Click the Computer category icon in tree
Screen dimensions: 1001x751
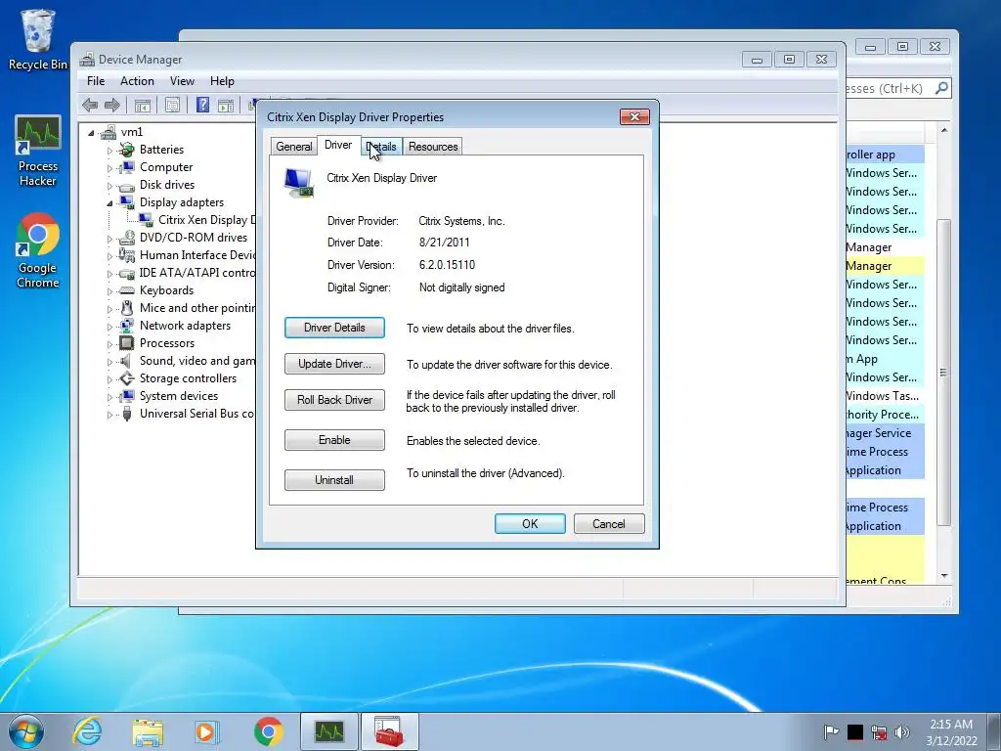point(127,166)
